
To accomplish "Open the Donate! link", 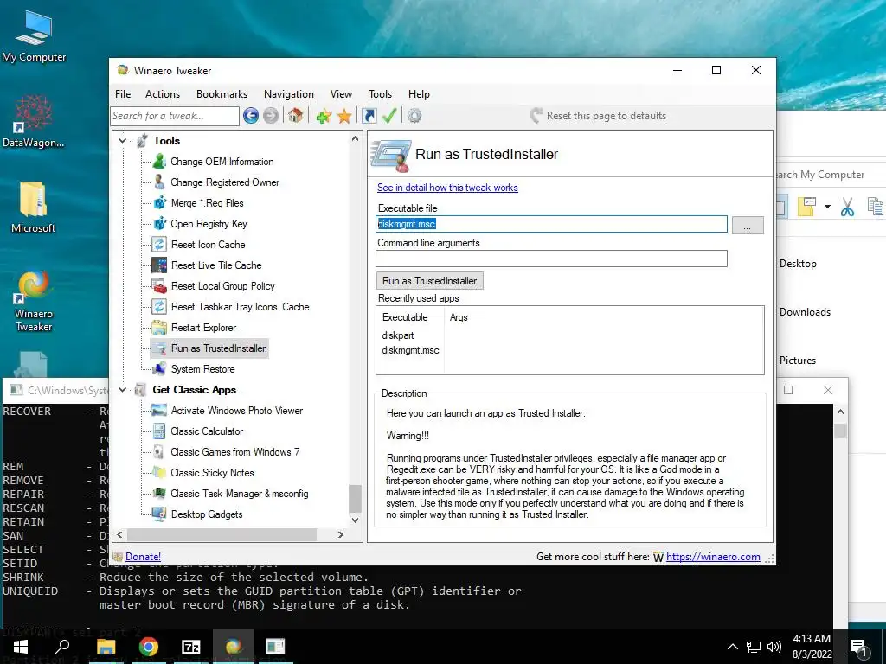I will click(x=143, y=557).
